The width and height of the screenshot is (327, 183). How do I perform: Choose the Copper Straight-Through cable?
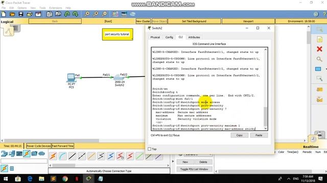[x=72, y=156]
